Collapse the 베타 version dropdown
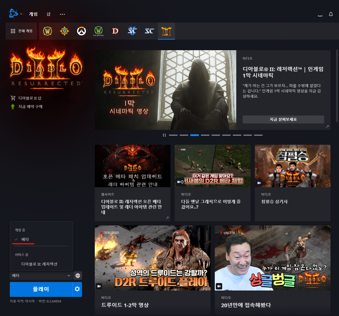 [41, 276]
